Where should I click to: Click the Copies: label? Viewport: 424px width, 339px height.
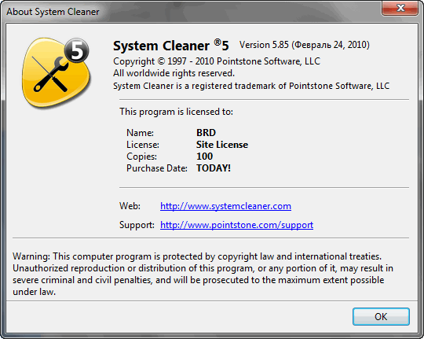click(x=141, y=157)
